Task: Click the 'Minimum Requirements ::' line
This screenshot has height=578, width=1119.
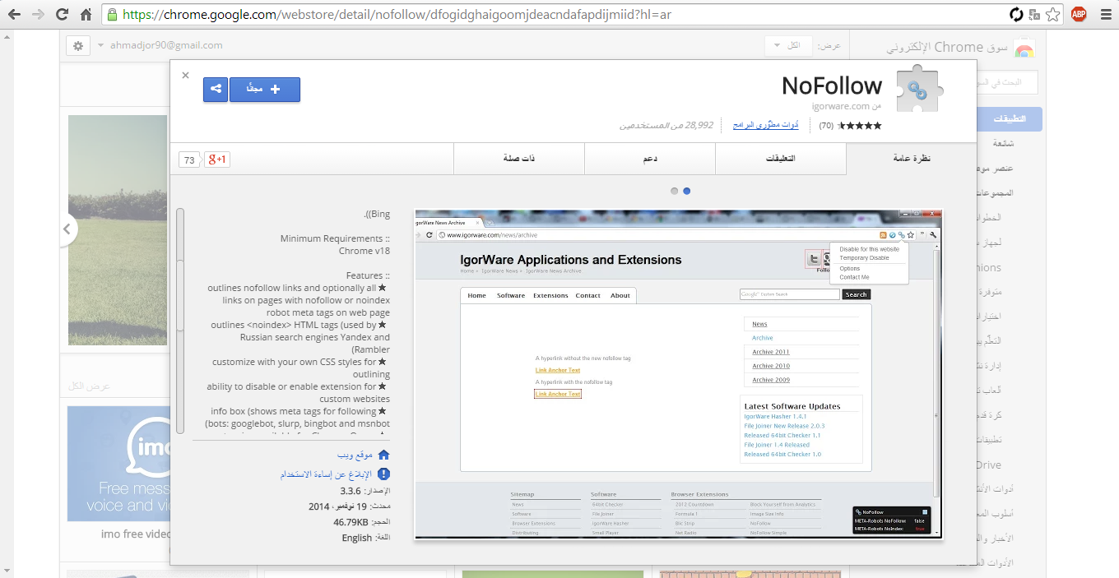Action: click(x=335, y=238)
